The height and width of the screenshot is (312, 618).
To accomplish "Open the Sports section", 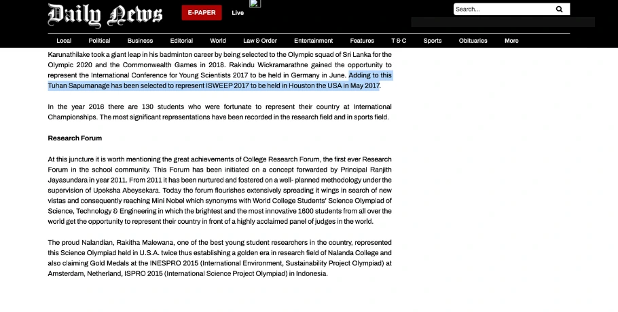I will pyautogui.click(x=433, y=41).
